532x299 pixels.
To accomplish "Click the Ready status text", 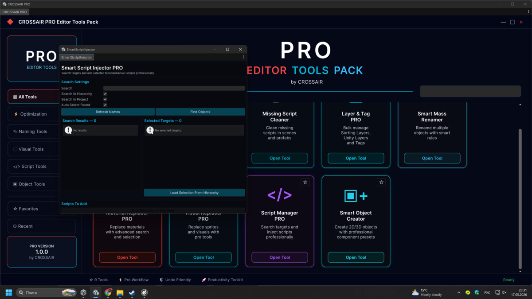I will point(509,280).
